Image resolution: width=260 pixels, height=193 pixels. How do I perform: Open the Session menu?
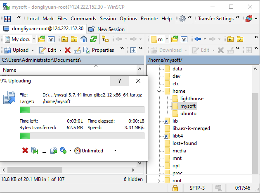(108, 19)
